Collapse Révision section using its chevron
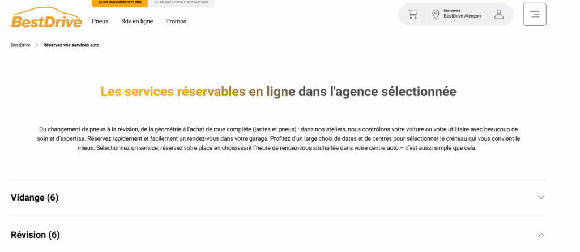This screenshot has width=580, height=252. point(541,235)
